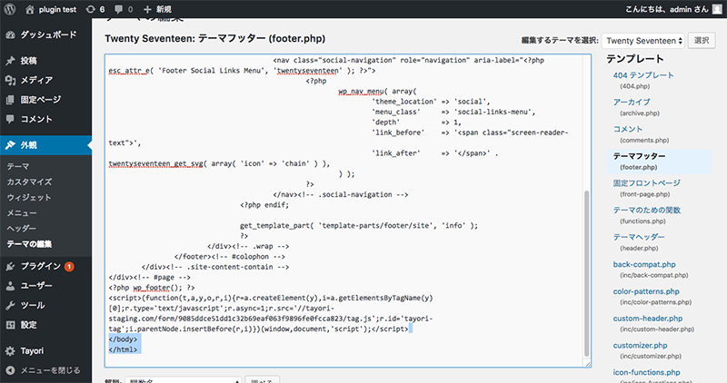Click the editor resize handle corner
Image resolution: width=727 pixels, height=383 pixels.
[588, 365]
